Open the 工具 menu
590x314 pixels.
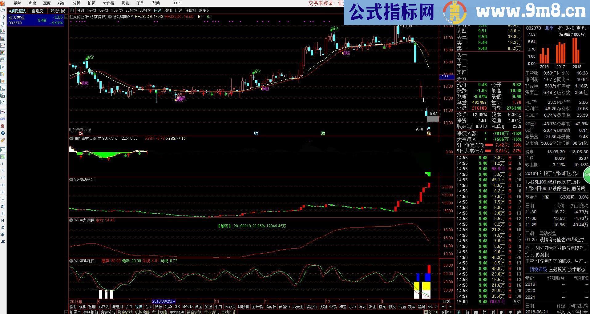(140, 3)
